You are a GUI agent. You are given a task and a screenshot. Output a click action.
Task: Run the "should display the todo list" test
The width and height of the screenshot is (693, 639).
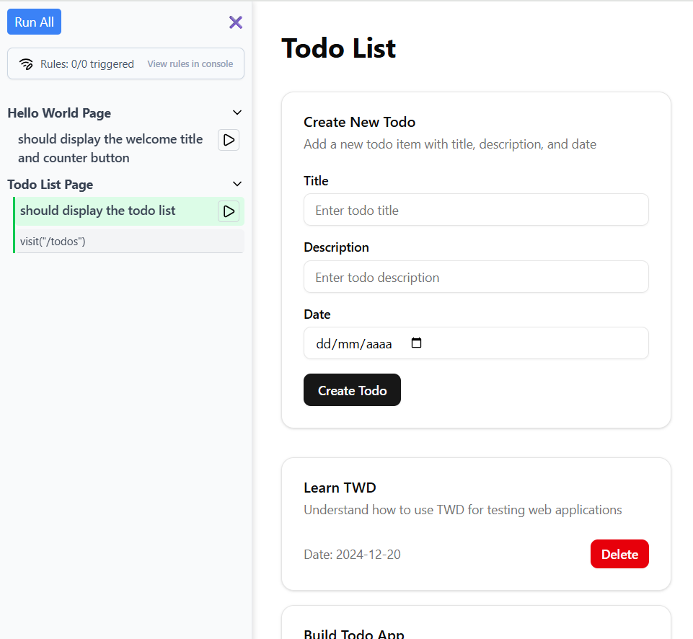point(229,211)
